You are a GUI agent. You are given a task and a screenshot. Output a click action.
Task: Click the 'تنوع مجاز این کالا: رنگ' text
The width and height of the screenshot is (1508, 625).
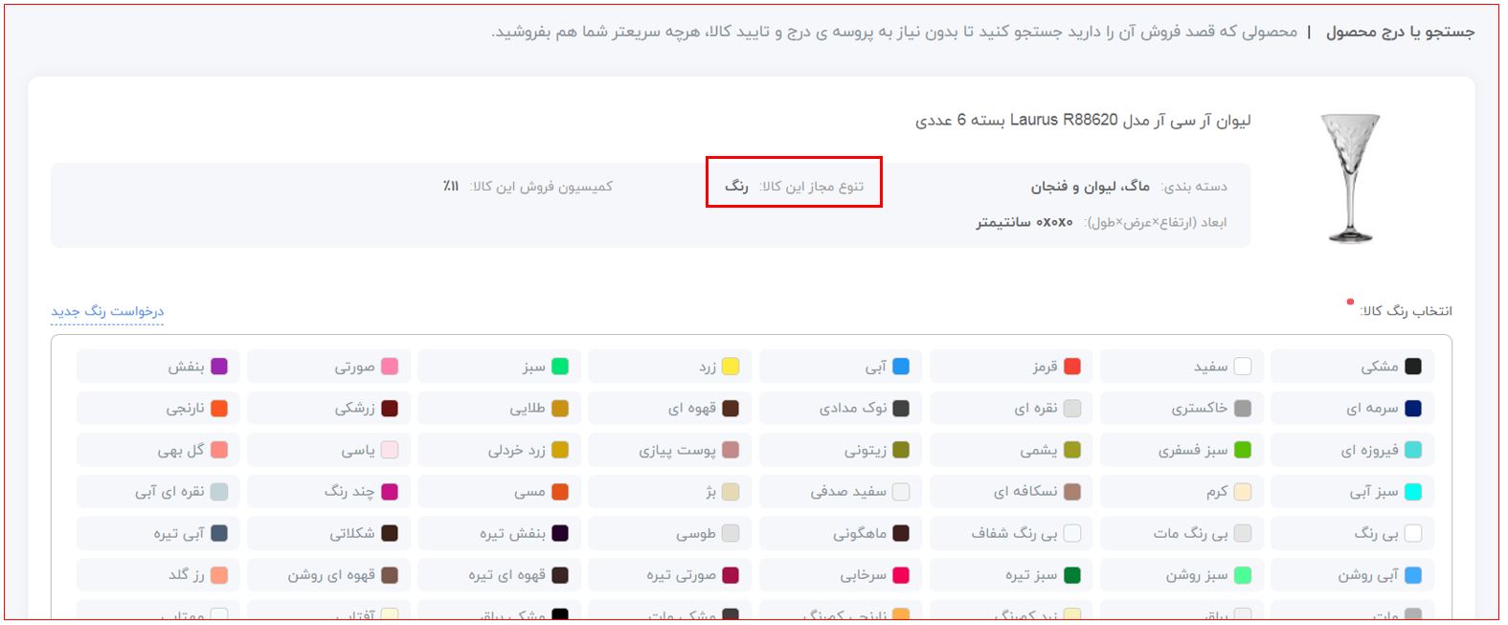coord(794,187)
